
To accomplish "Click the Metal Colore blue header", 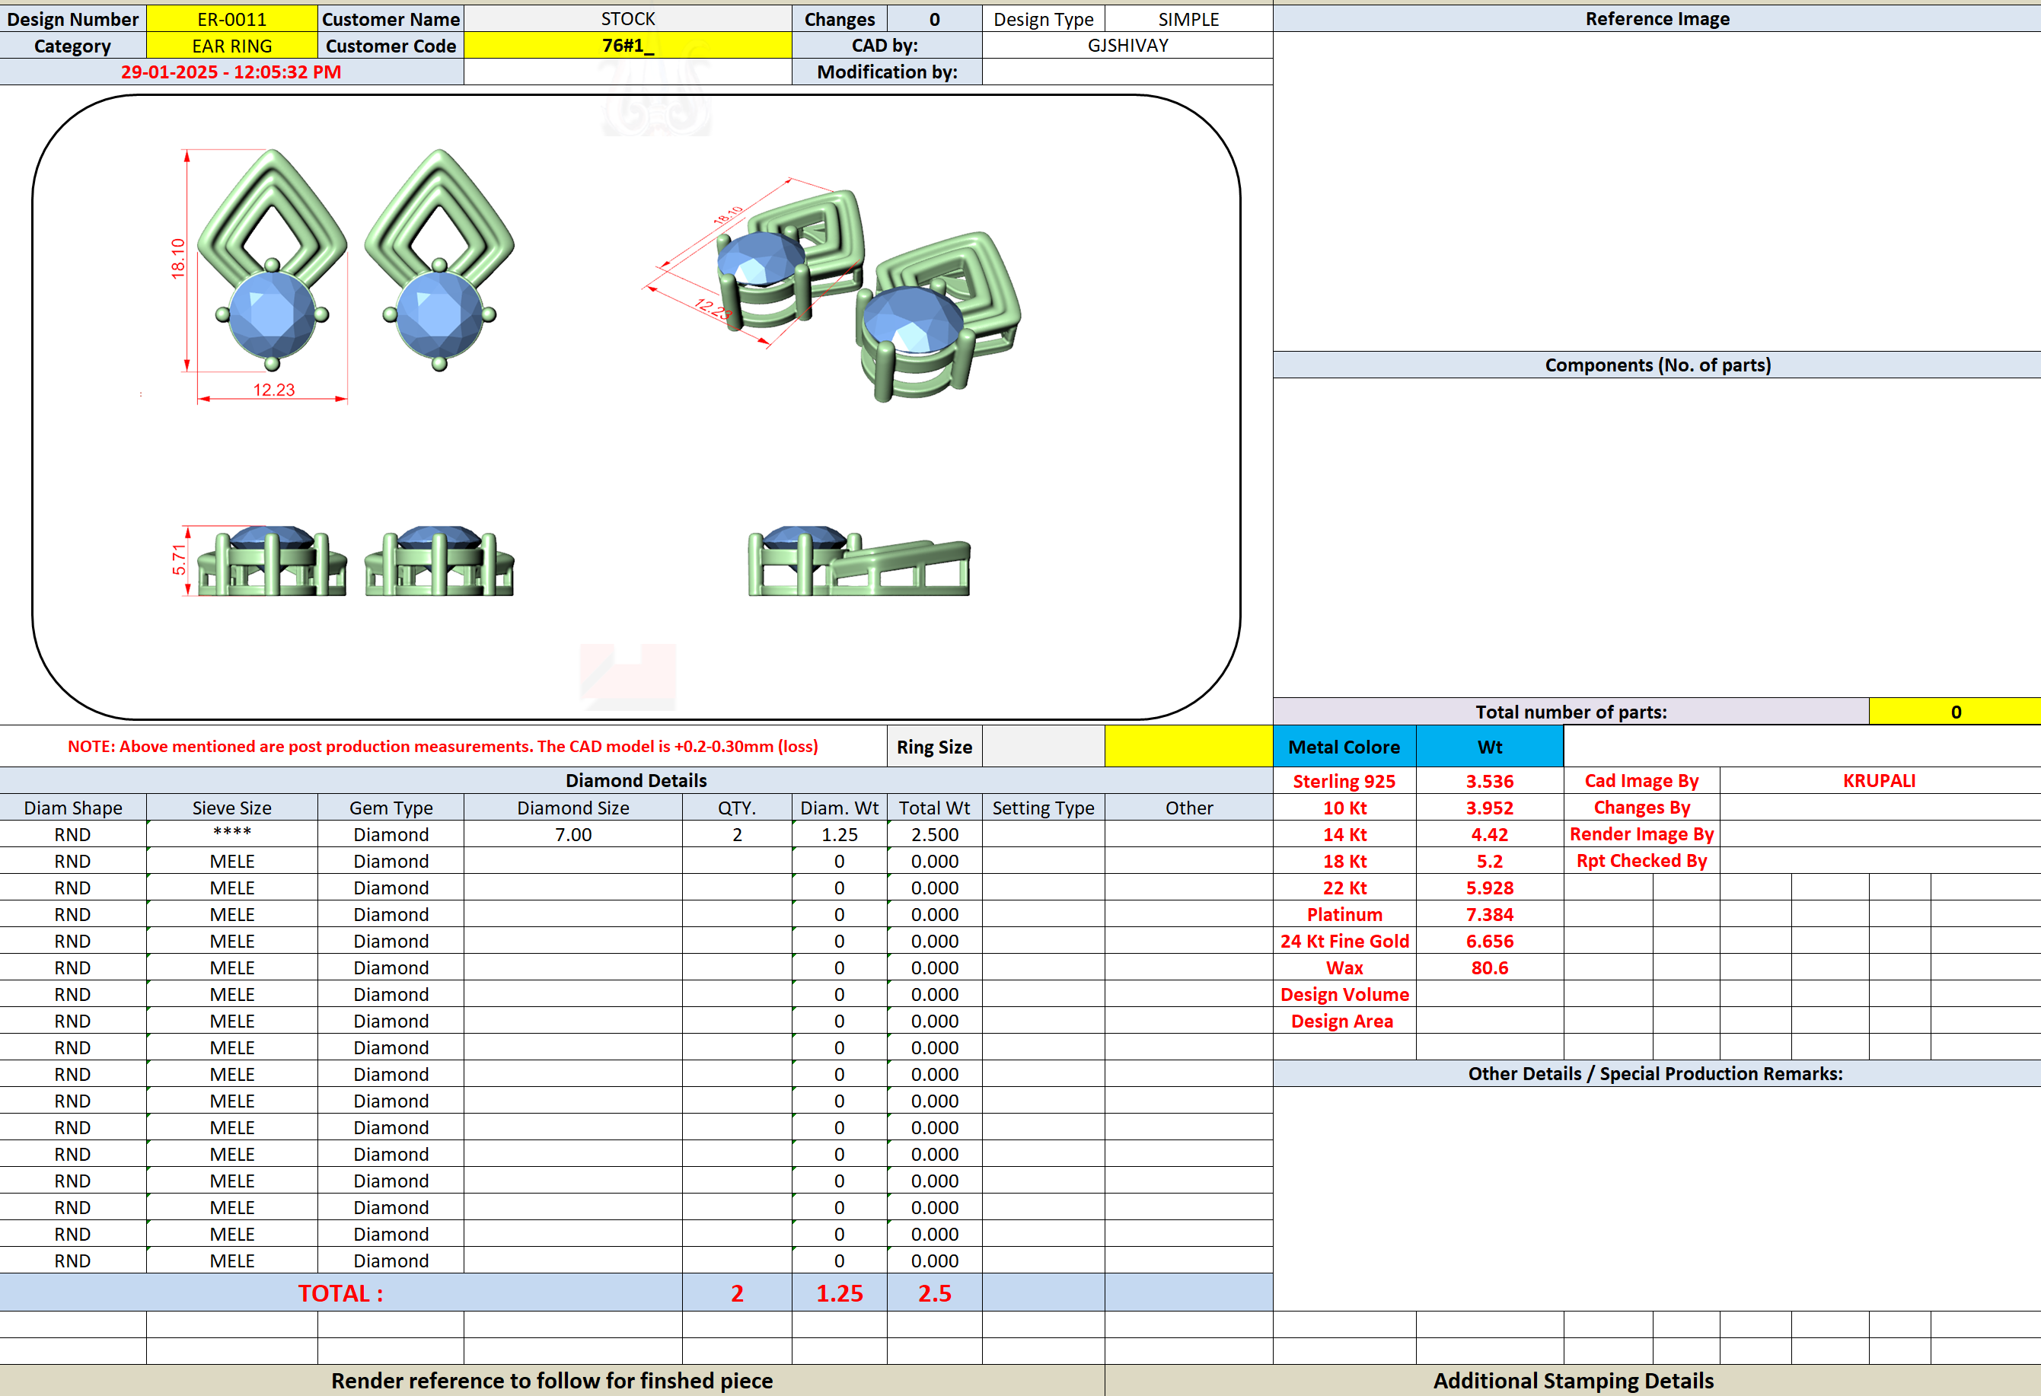I will pyautogui.click(x=1344, y=746).
